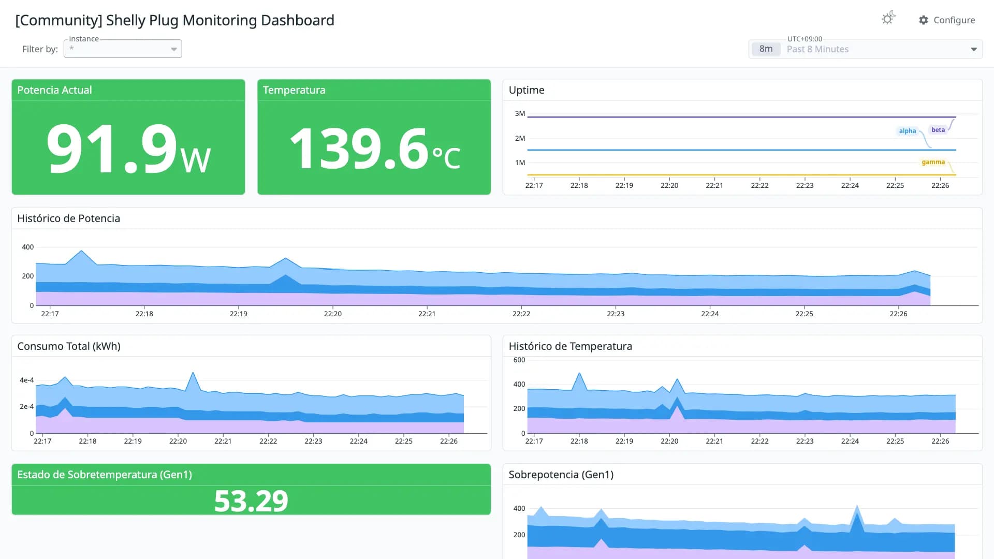Click the 139.6 °C temperature value
This screenshot has height=559, width=994.
coord(374,149)
